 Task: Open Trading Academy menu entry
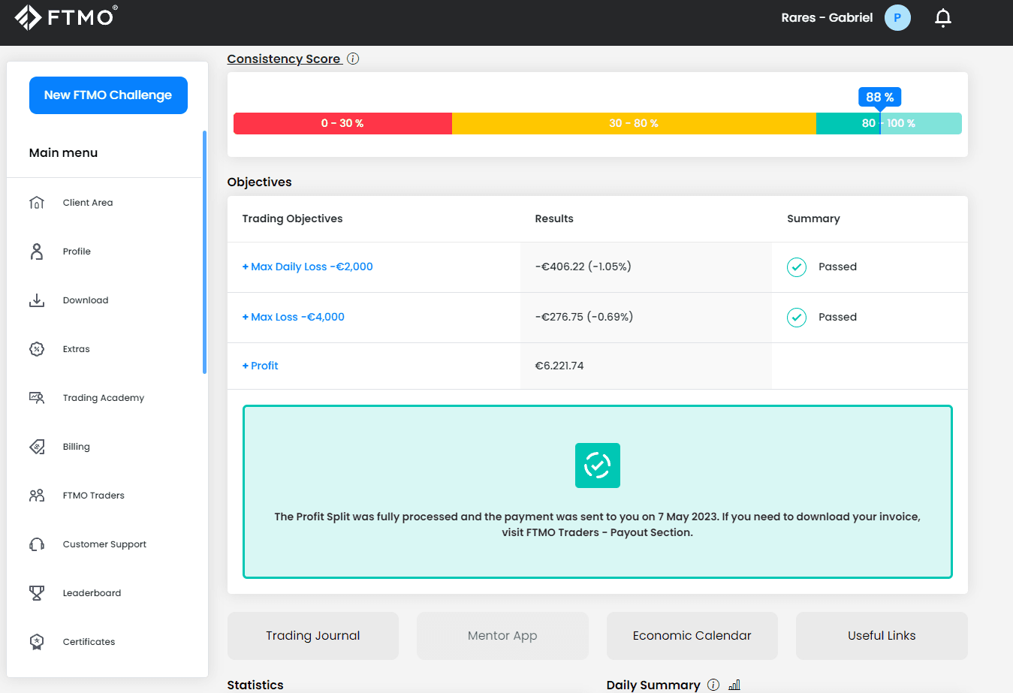[104, 398]
